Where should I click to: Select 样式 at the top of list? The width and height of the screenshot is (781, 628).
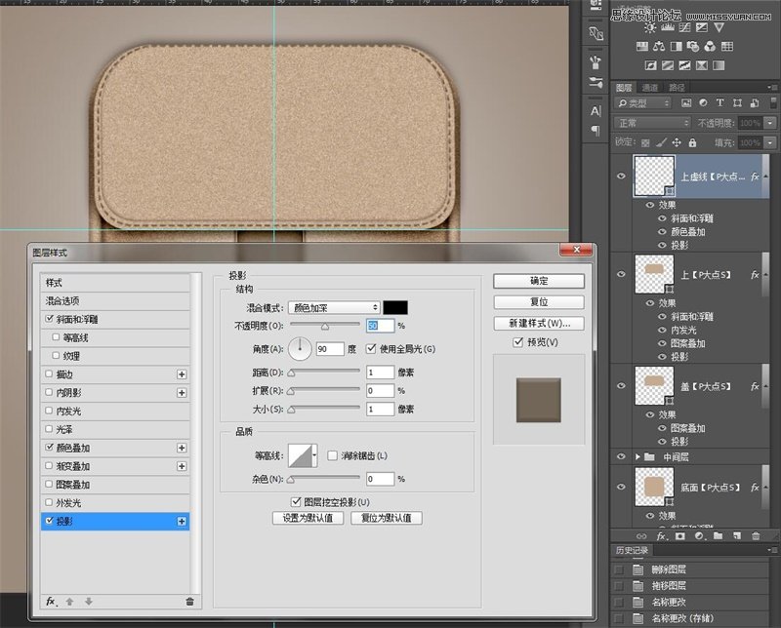click(x=115, y=283)
